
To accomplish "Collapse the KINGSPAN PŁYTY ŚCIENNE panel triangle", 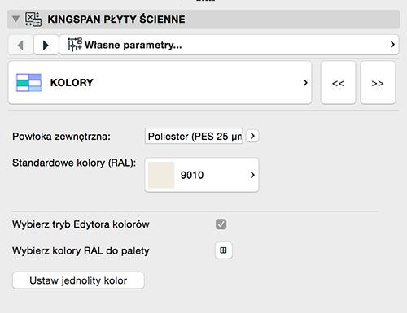I will coord(15,19).
